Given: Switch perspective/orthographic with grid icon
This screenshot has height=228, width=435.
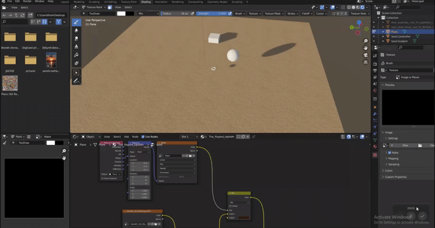Looking at the screenshot, I should pyautogui.click(x=366, y=62).
